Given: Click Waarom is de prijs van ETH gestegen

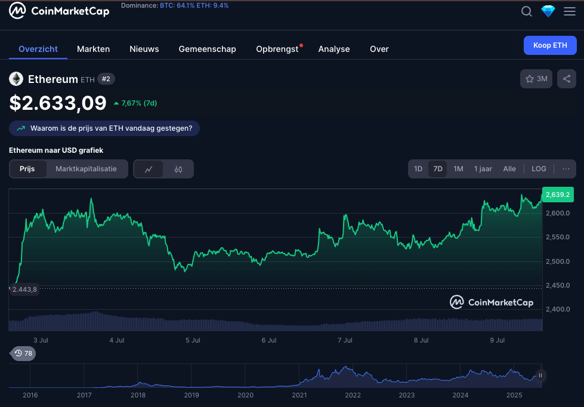Looking at the screenshot, I should click(104, 128).
